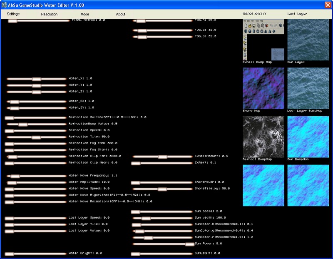Select the grayscale Shore Map texture

[263, 137]
